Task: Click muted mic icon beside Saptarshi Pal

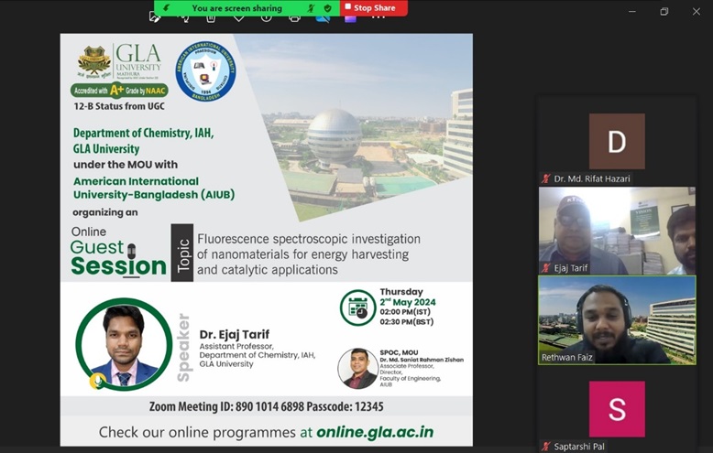Action: (x=545, y=447)
